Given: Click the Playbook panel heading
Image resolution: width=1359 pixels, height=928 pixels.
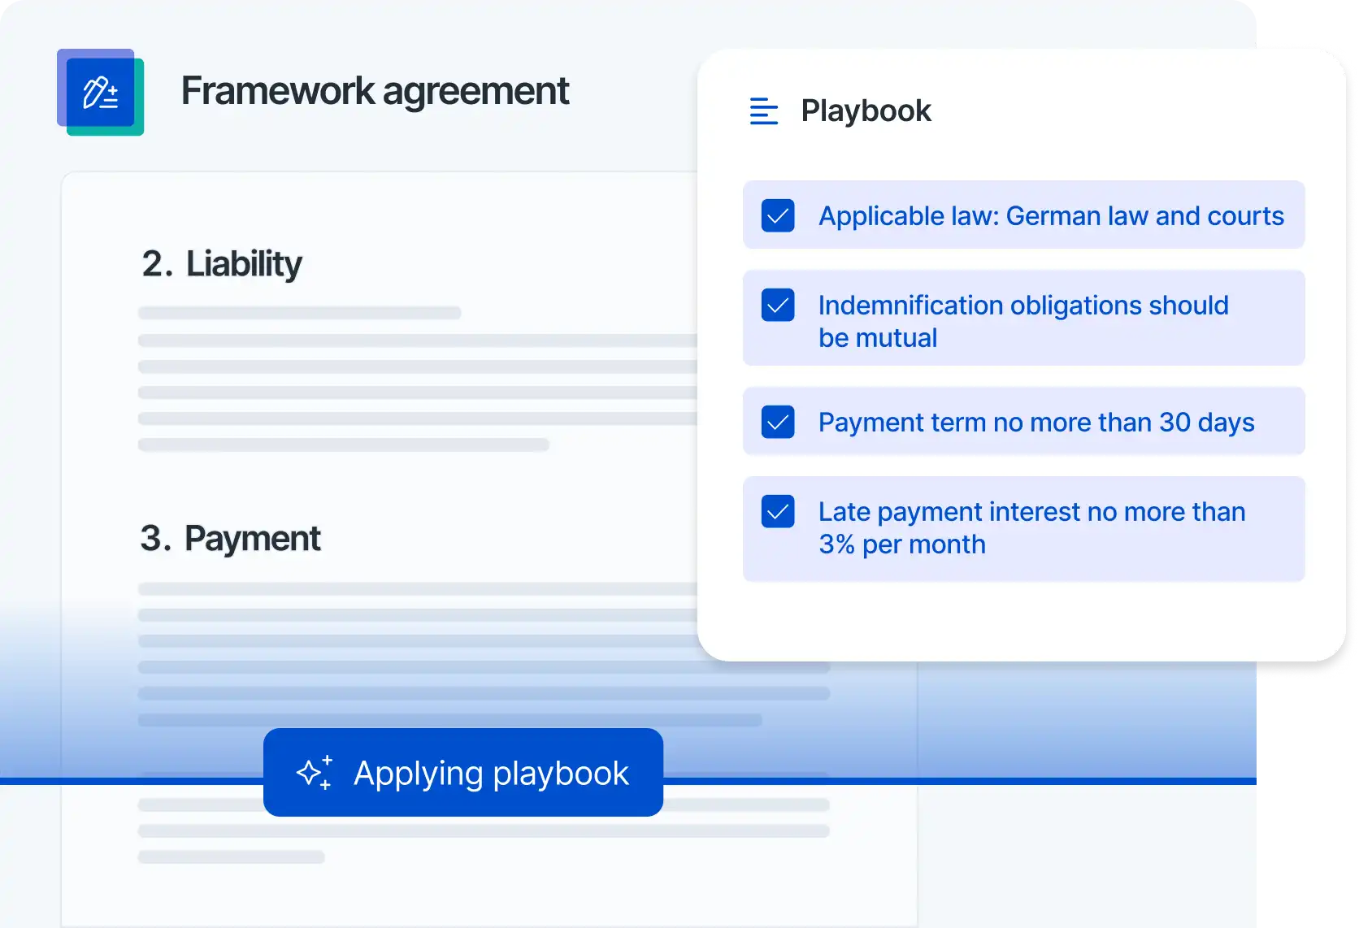Looking at the screenshot, I should [866, 111].
